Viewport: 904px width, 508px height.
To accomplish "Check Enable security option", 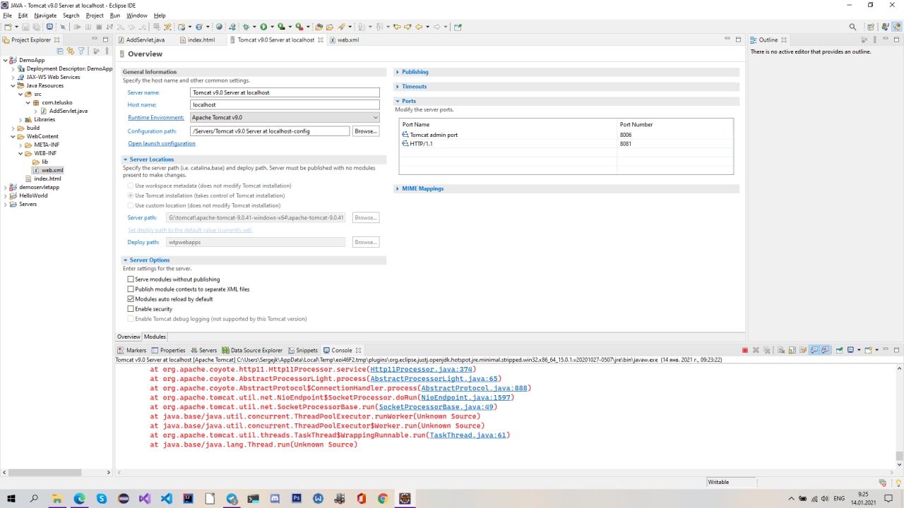I will point(131,309).
